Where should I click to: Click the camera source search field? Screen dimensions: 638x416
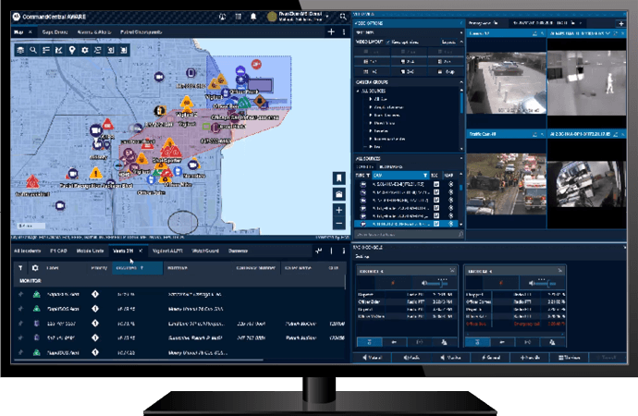409,235
